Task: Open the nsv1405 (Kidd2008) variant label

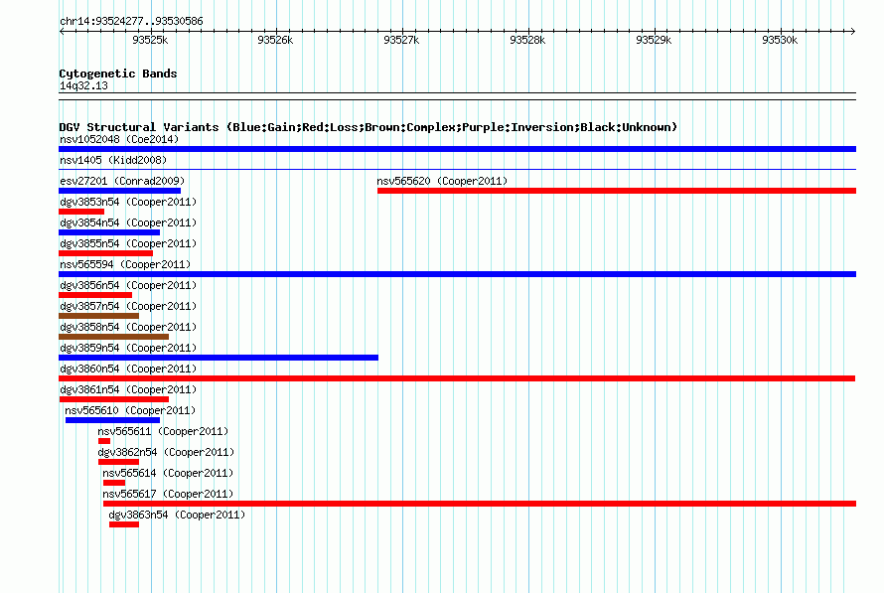Action: [113, 160]
